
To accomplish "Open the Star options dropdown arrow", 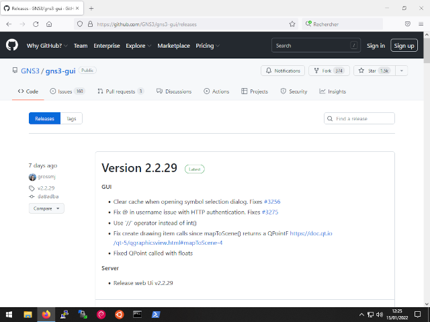I will [402, 71].
